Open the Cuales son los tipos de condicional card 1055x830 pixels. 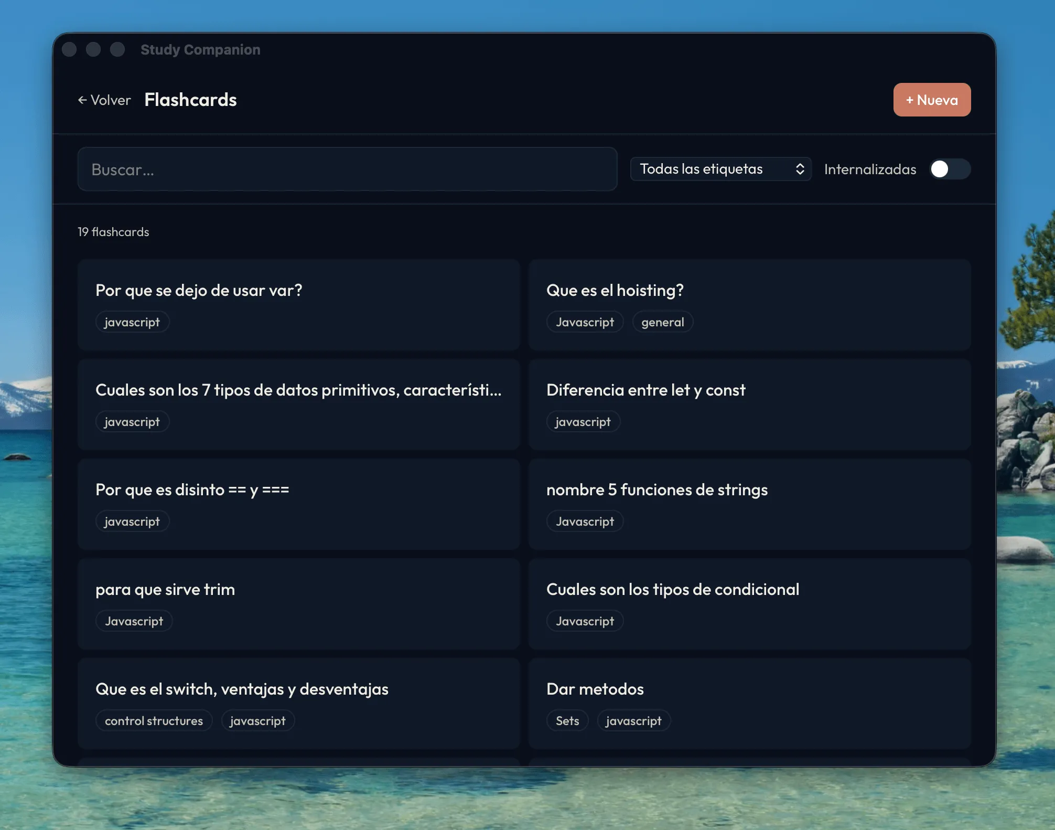pyautogui.click(x=749, y=603)
